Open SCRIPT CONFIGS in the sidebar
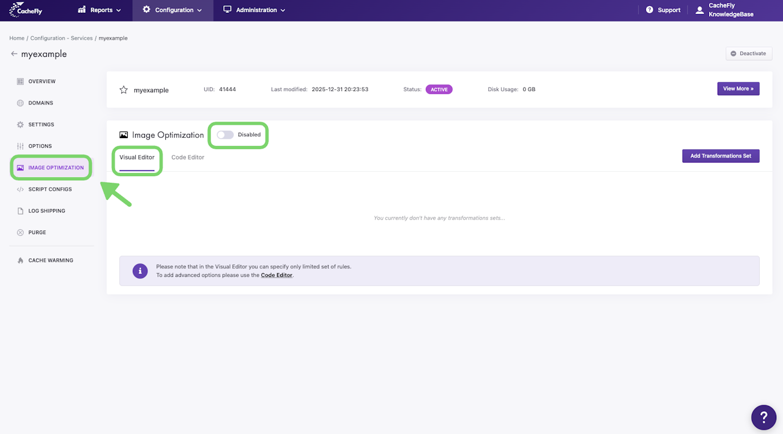This screenshot has height=434, width=783. 50,189
